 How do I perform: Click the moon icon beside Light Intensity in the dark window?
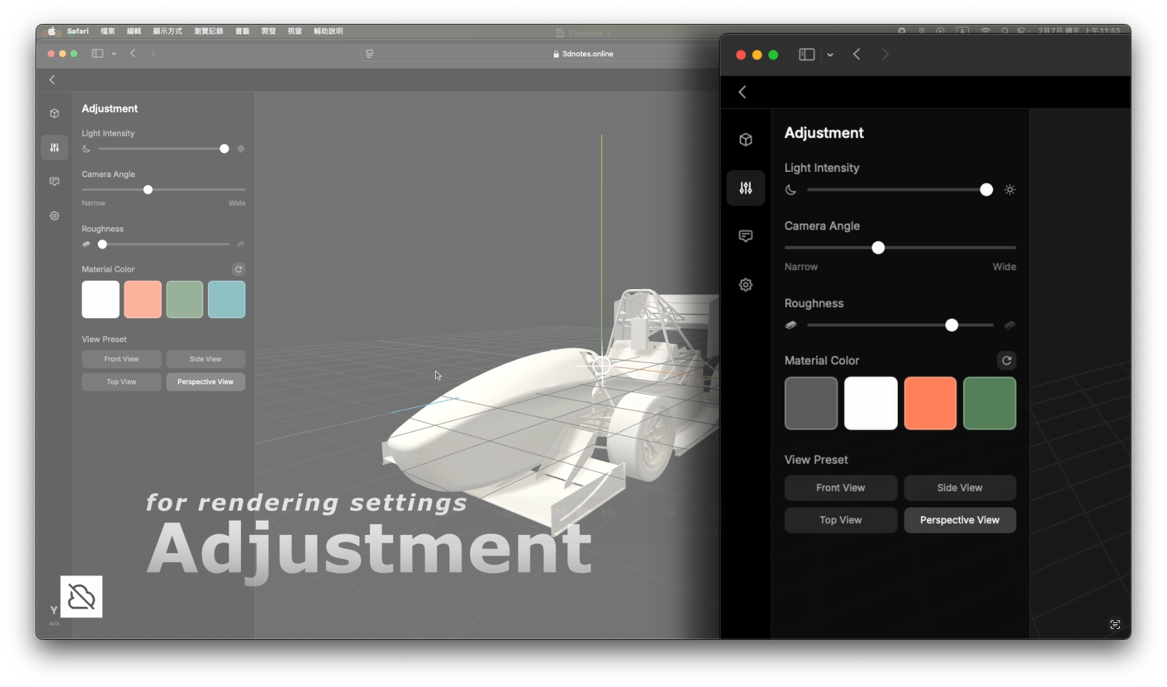pyautogui.click(x=791, y=190)
